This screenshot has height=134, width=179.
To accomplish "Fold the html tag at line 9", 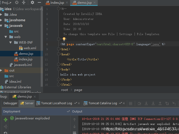I will click(59, 49).
